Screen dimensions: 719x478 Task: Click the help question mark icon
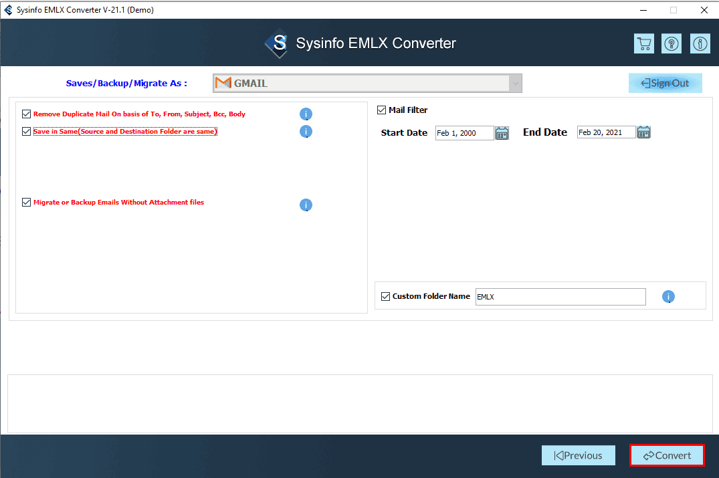click(x=672, y=43)
